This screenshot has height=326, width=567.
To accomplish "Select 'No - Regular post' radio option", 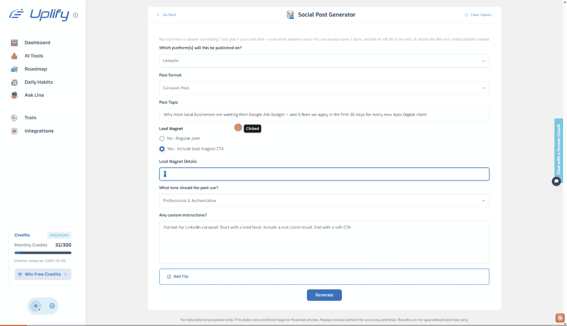I will 162,138.
